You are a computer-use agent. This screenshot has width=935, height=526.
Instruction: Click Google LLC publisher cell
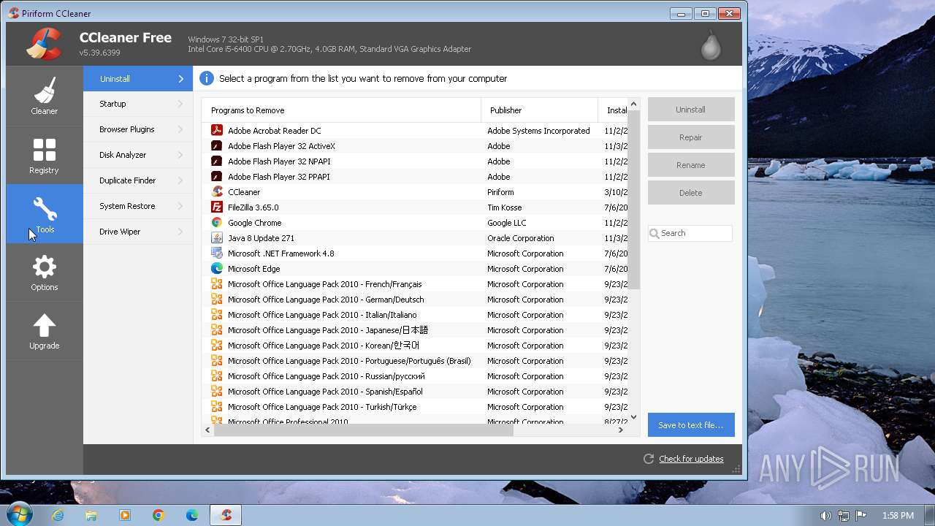pos(507,223)
